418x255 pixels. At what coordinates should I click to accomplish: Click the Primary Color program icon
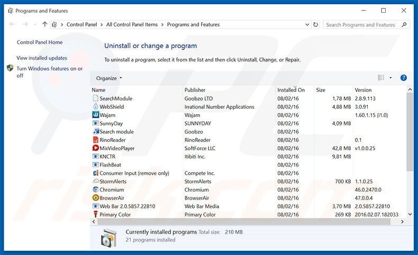95,214
